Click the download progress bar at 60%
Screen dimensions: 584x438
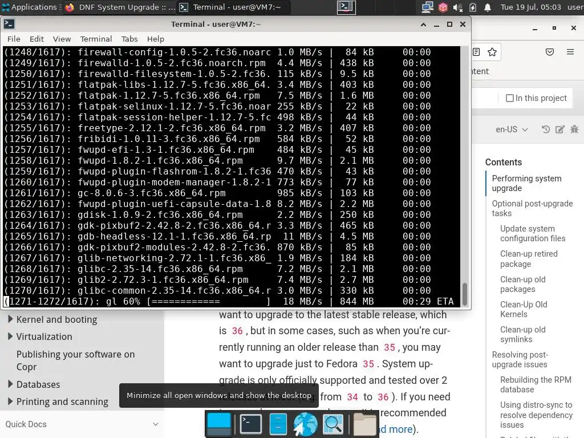[209, 301]
